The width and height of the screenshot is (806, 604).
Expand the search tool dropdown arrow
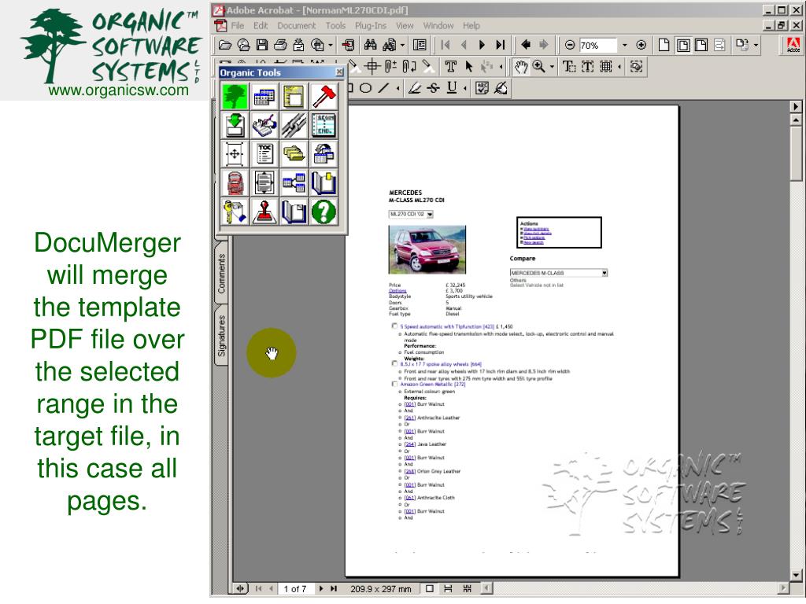click(x=402, y=45)
